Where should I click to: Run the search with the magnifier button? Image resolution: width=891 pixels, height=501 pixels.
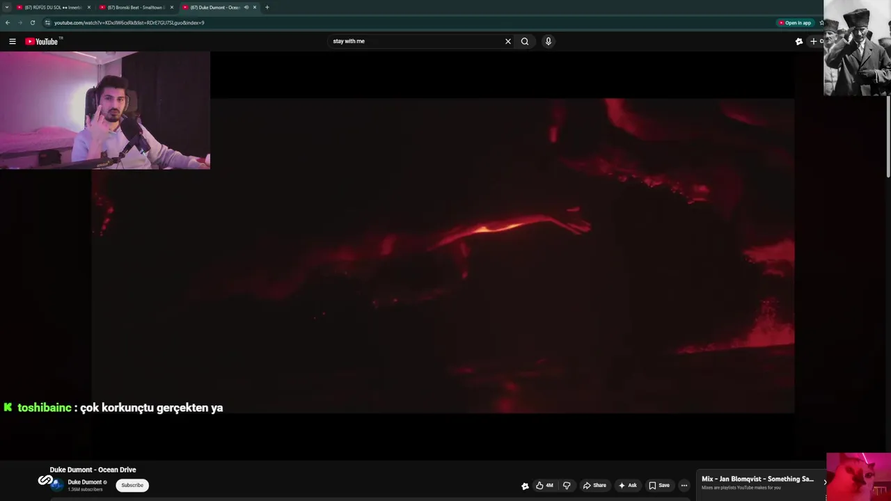click(525, 41)
